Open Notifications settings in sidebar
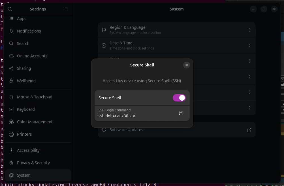 pyautogui.click(x=29, y=31)
